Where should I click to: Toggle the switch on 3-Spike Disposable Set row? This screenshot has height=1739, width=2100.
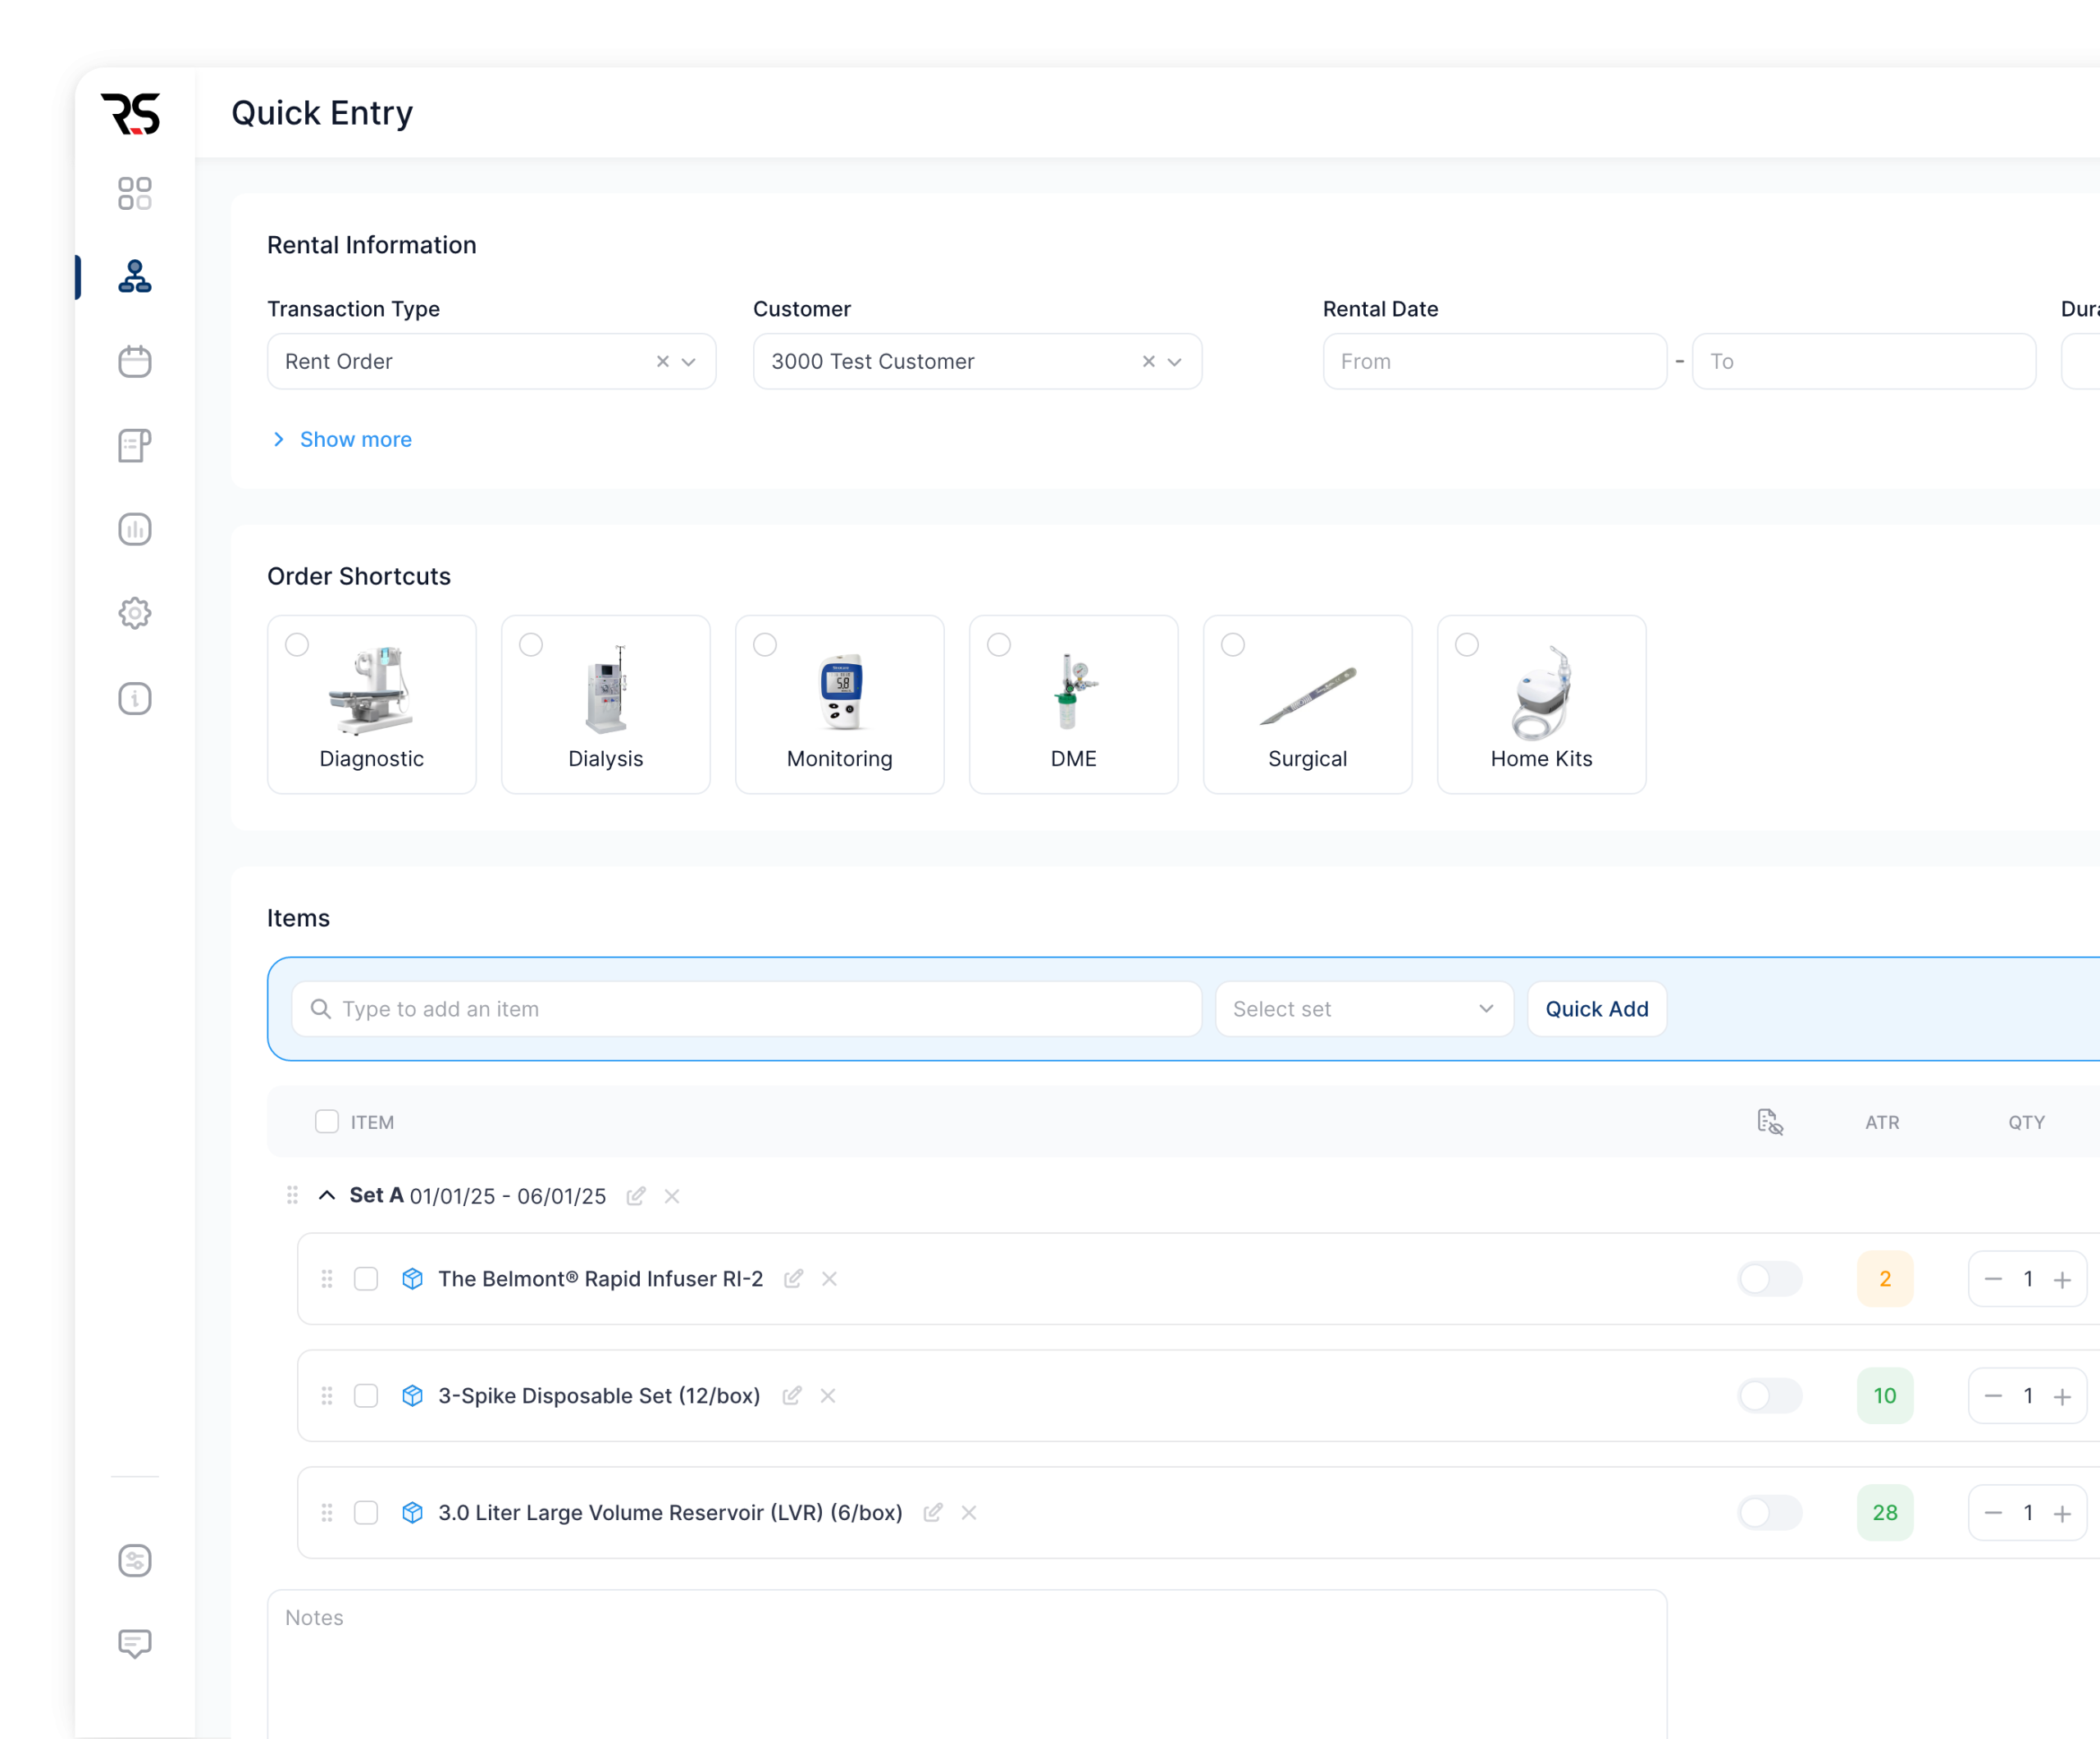pyautogui.click(x=1769, y=1396)
